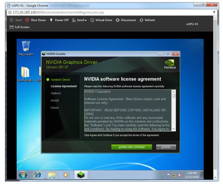Select License Agreement step in sidebar

[x=64, y=86]
